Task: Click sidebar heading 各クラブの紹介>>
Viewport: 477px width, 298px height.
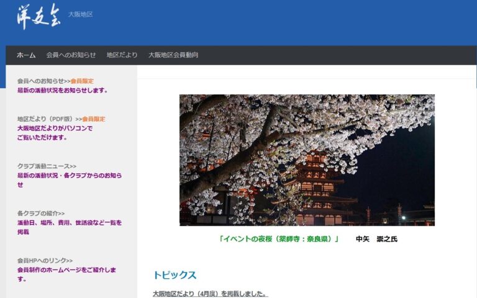Action: pos(41,214)
